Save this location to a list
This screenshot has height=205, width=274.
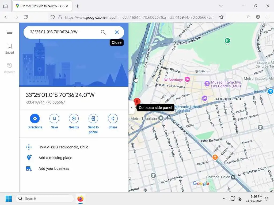pos(54,121)
